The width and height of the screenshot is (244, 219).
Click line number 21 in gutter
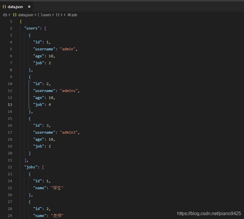tap(10, 160)
